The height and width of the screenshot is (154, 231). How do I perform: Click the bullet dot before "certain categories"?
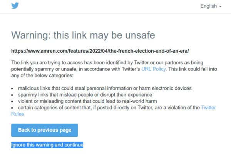click(12, 108)
